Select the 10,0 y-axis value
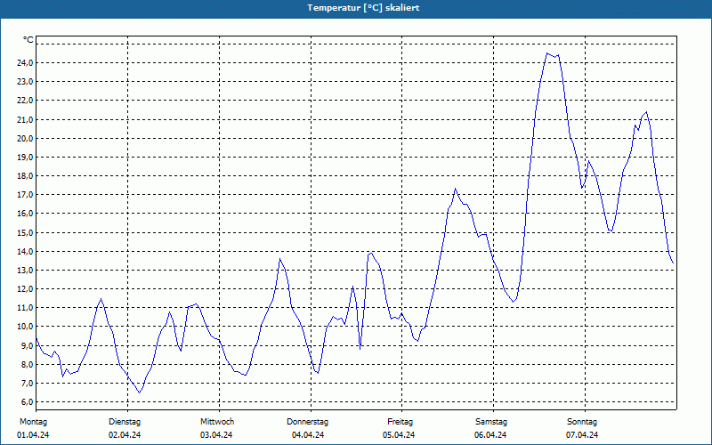The image size is (712, 445). 25,327
